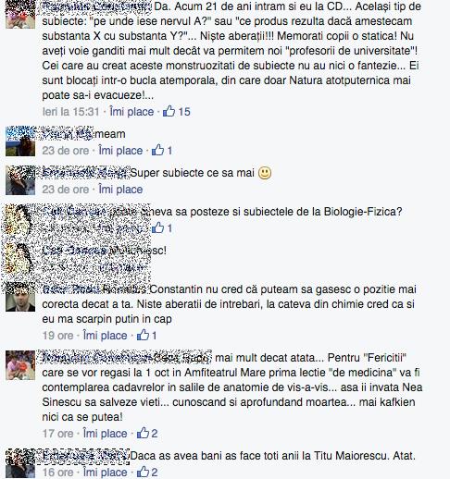Open profile picture of first commenter
This screenshot has height=479, width=450.
(x=20, y=14)
